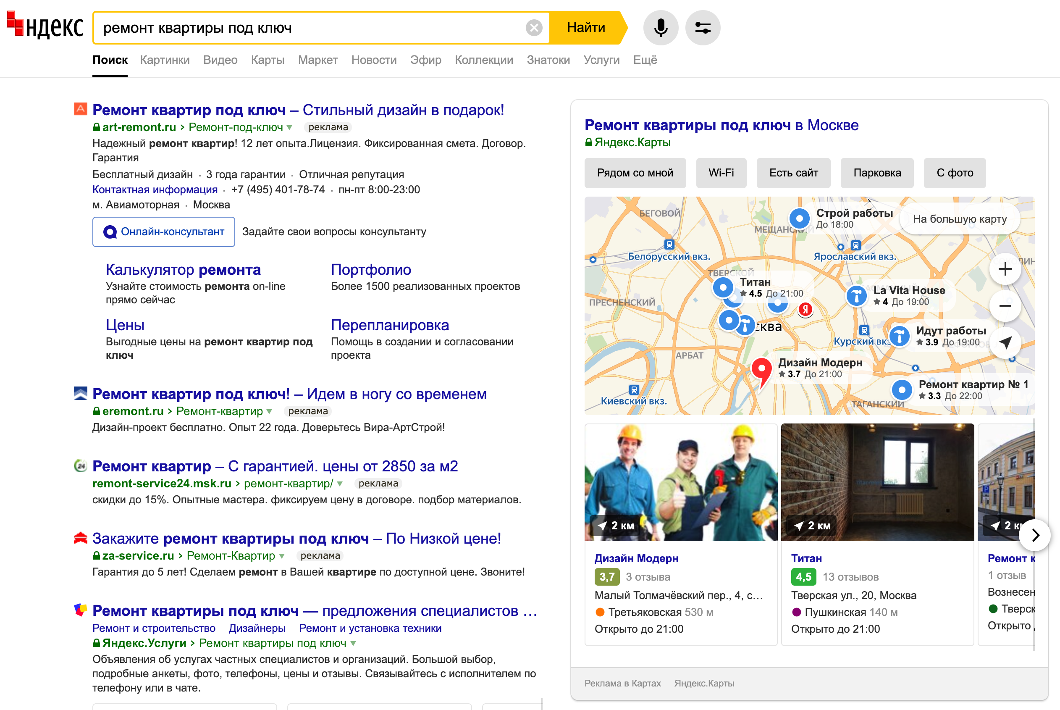1060x710 pixels.
Task: Click the eremont.ru favicon
Action: (x=81, y=393)
